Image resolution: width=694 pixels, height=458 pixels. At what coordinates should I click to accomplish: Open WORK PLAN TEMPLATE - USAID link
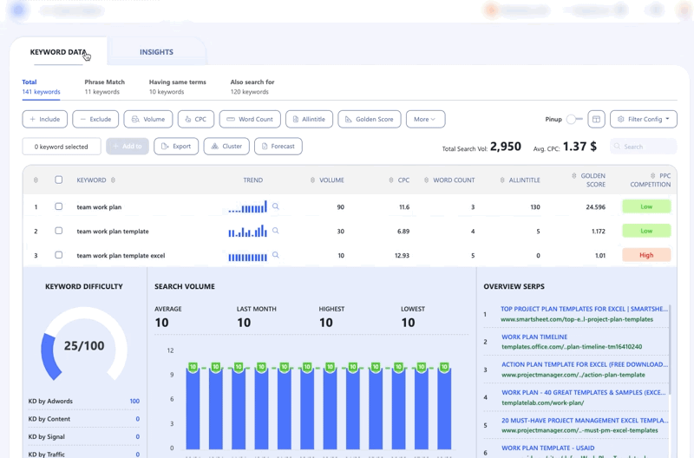click(x=548, y=448)
